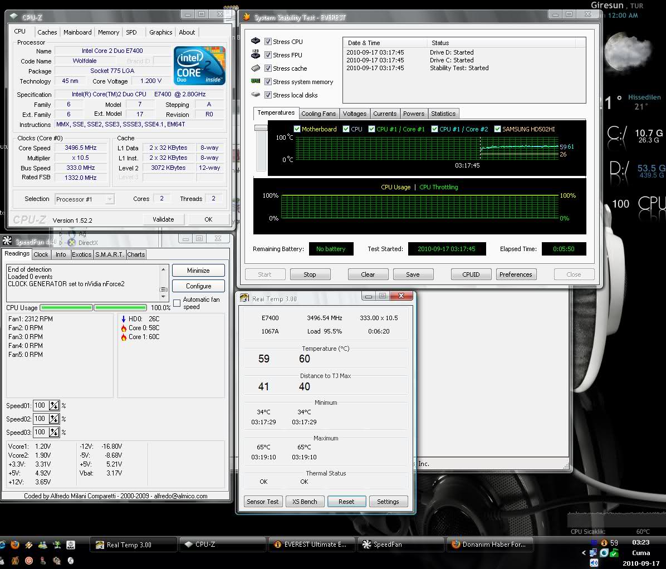Launch Firefox from quick launch bar
666x569 pixels.
(15, 545)
